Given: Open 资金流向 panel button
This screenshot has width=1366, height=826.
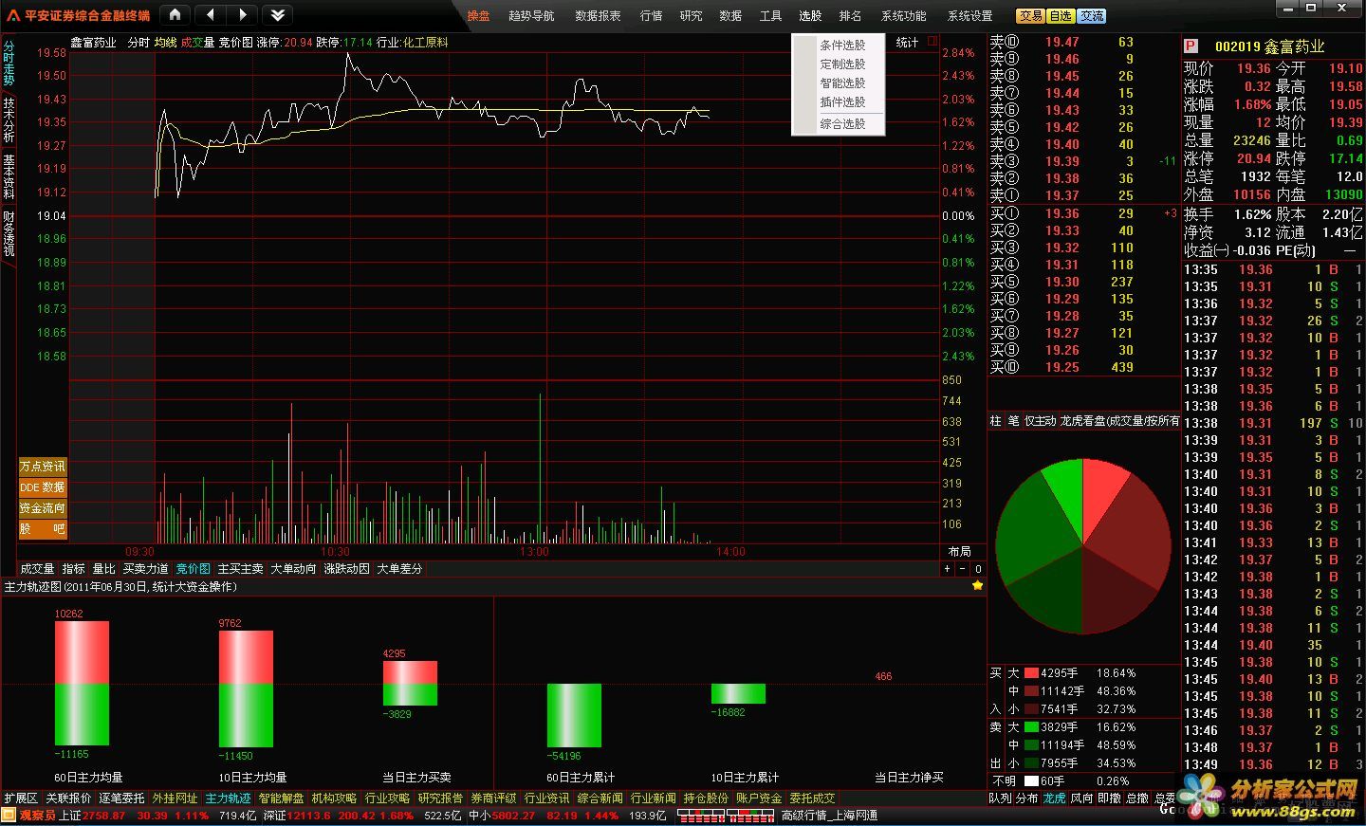Looking at the screenshot, I should 43,507.
